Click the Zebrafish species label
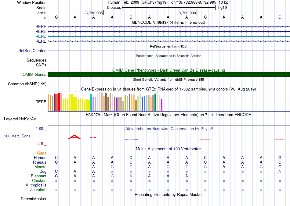This screenshot has width=290, height=206. 38,190
